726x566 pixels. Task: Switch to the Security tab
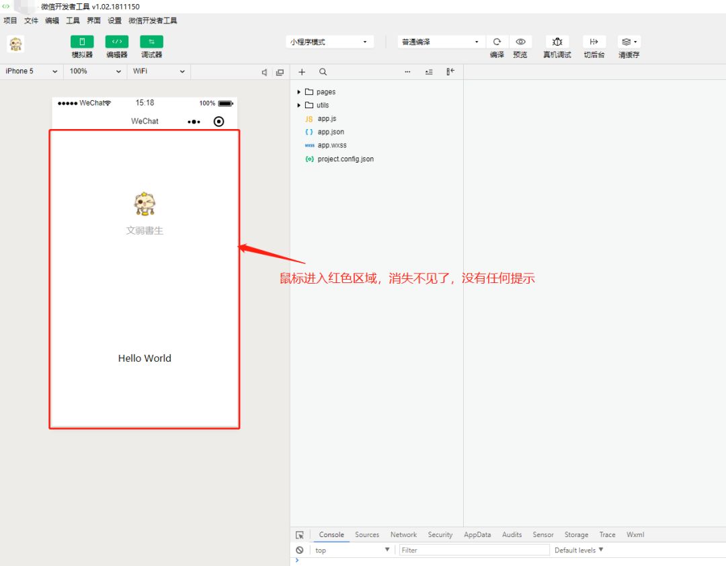pyautogui.click(x=440, y=534)
